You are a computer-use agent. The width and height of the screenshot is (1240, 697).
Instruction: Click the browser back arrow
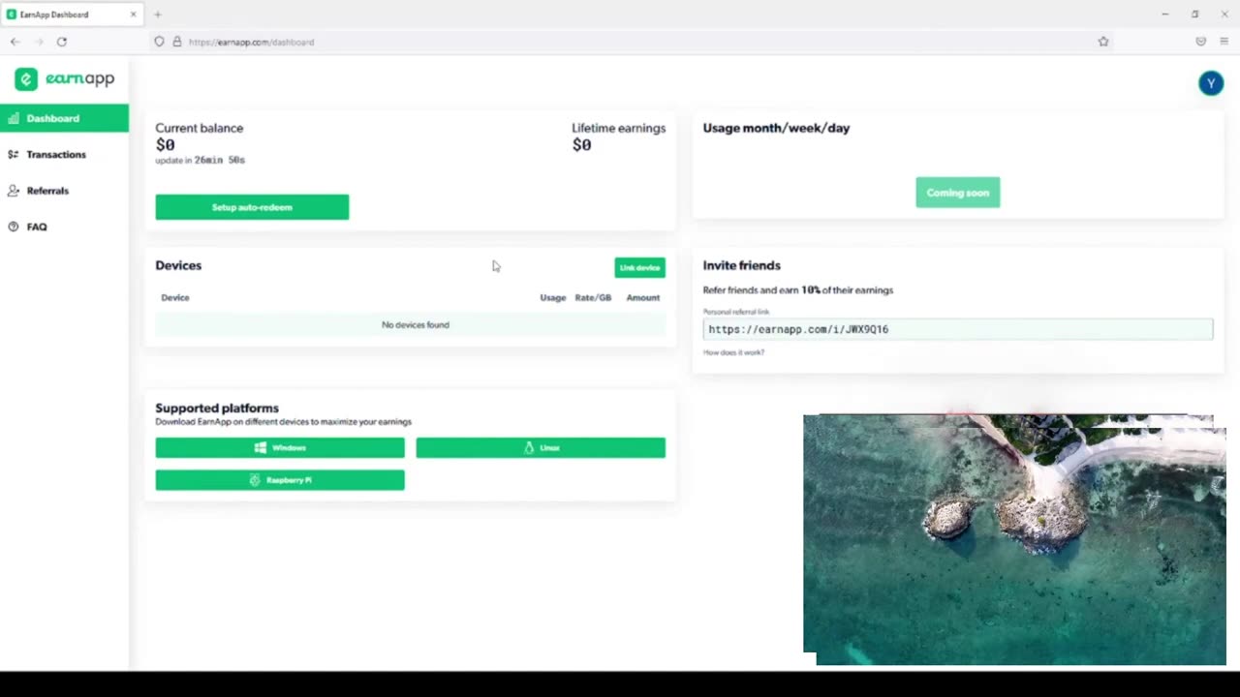point(15,42)
